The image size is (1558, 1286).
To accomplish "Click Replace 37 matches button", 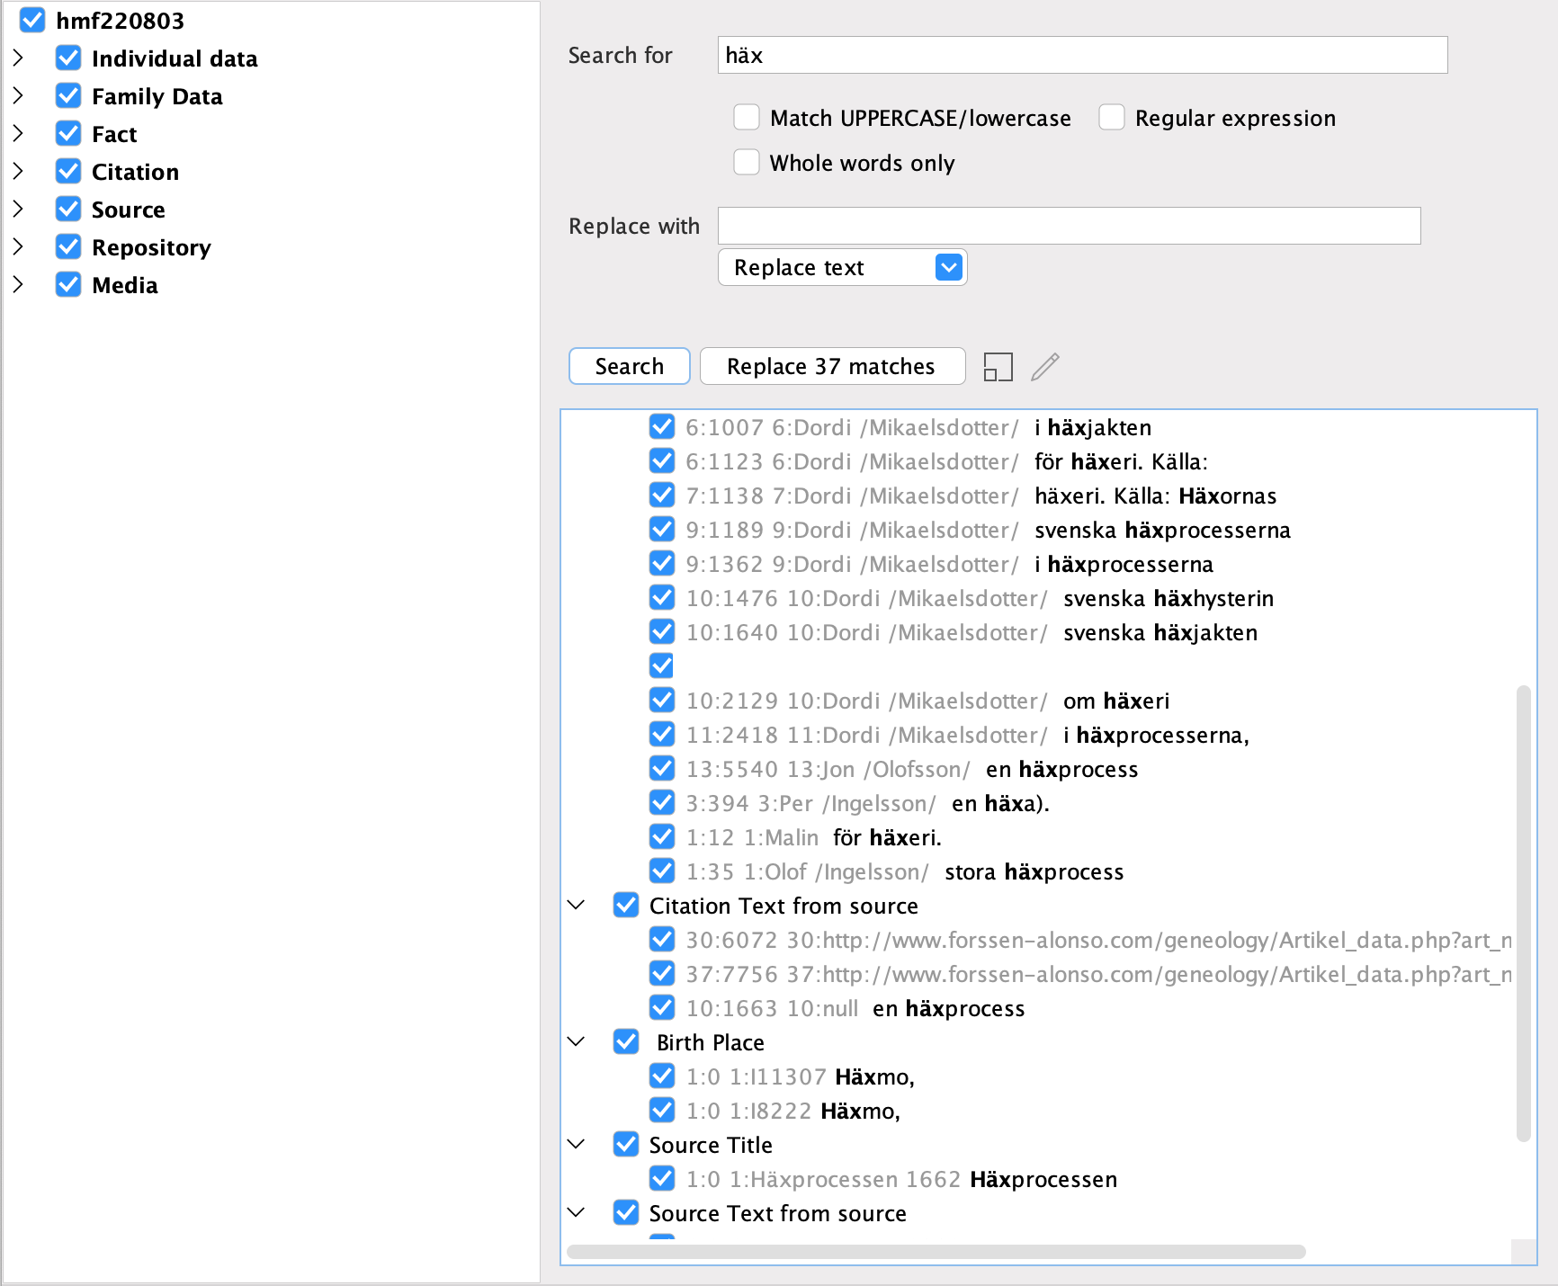I will coord(831,367).
